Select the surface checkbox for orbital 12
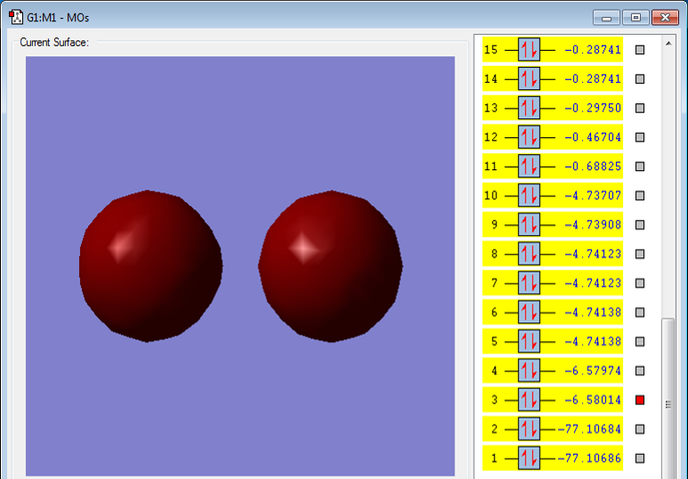The width and height of the screenshot is (688, 479). point(640,137)
